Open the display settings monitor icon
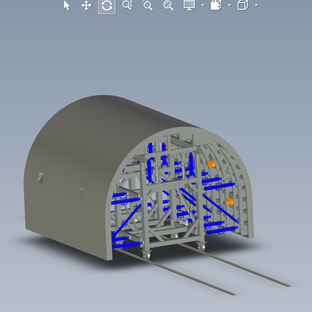The height and width of the screenshot is (312, 312). (x=189, y=5)
